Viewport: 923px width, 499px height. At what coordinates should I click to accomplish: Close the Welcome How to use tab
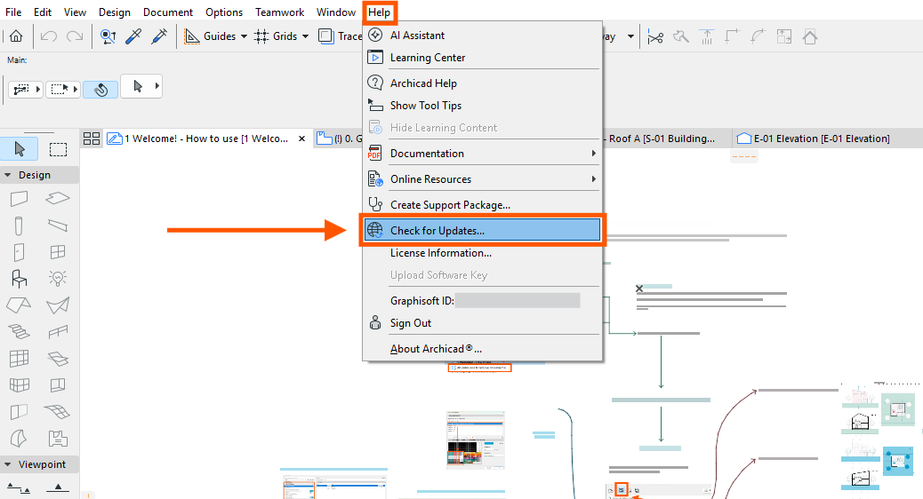302,139
